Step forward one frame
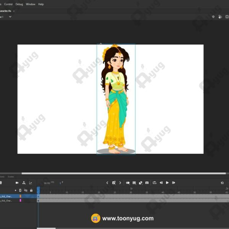The width and height of the screenshot is (229, 229). point(174,183)
